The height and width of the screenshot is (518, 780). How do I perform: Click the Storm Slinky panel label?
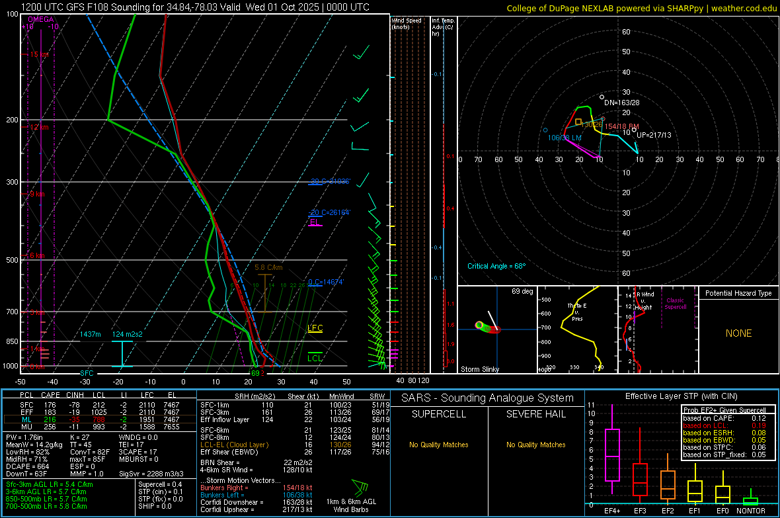[x=480, y=369]
